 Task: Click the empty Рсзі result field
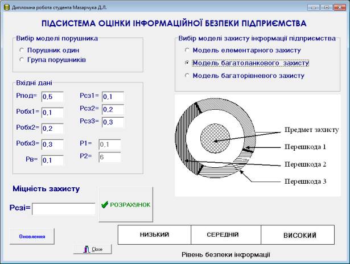tap(63, 209)
